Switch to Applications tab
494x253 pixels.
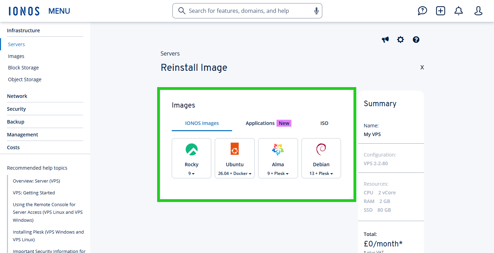pos(269,123)
